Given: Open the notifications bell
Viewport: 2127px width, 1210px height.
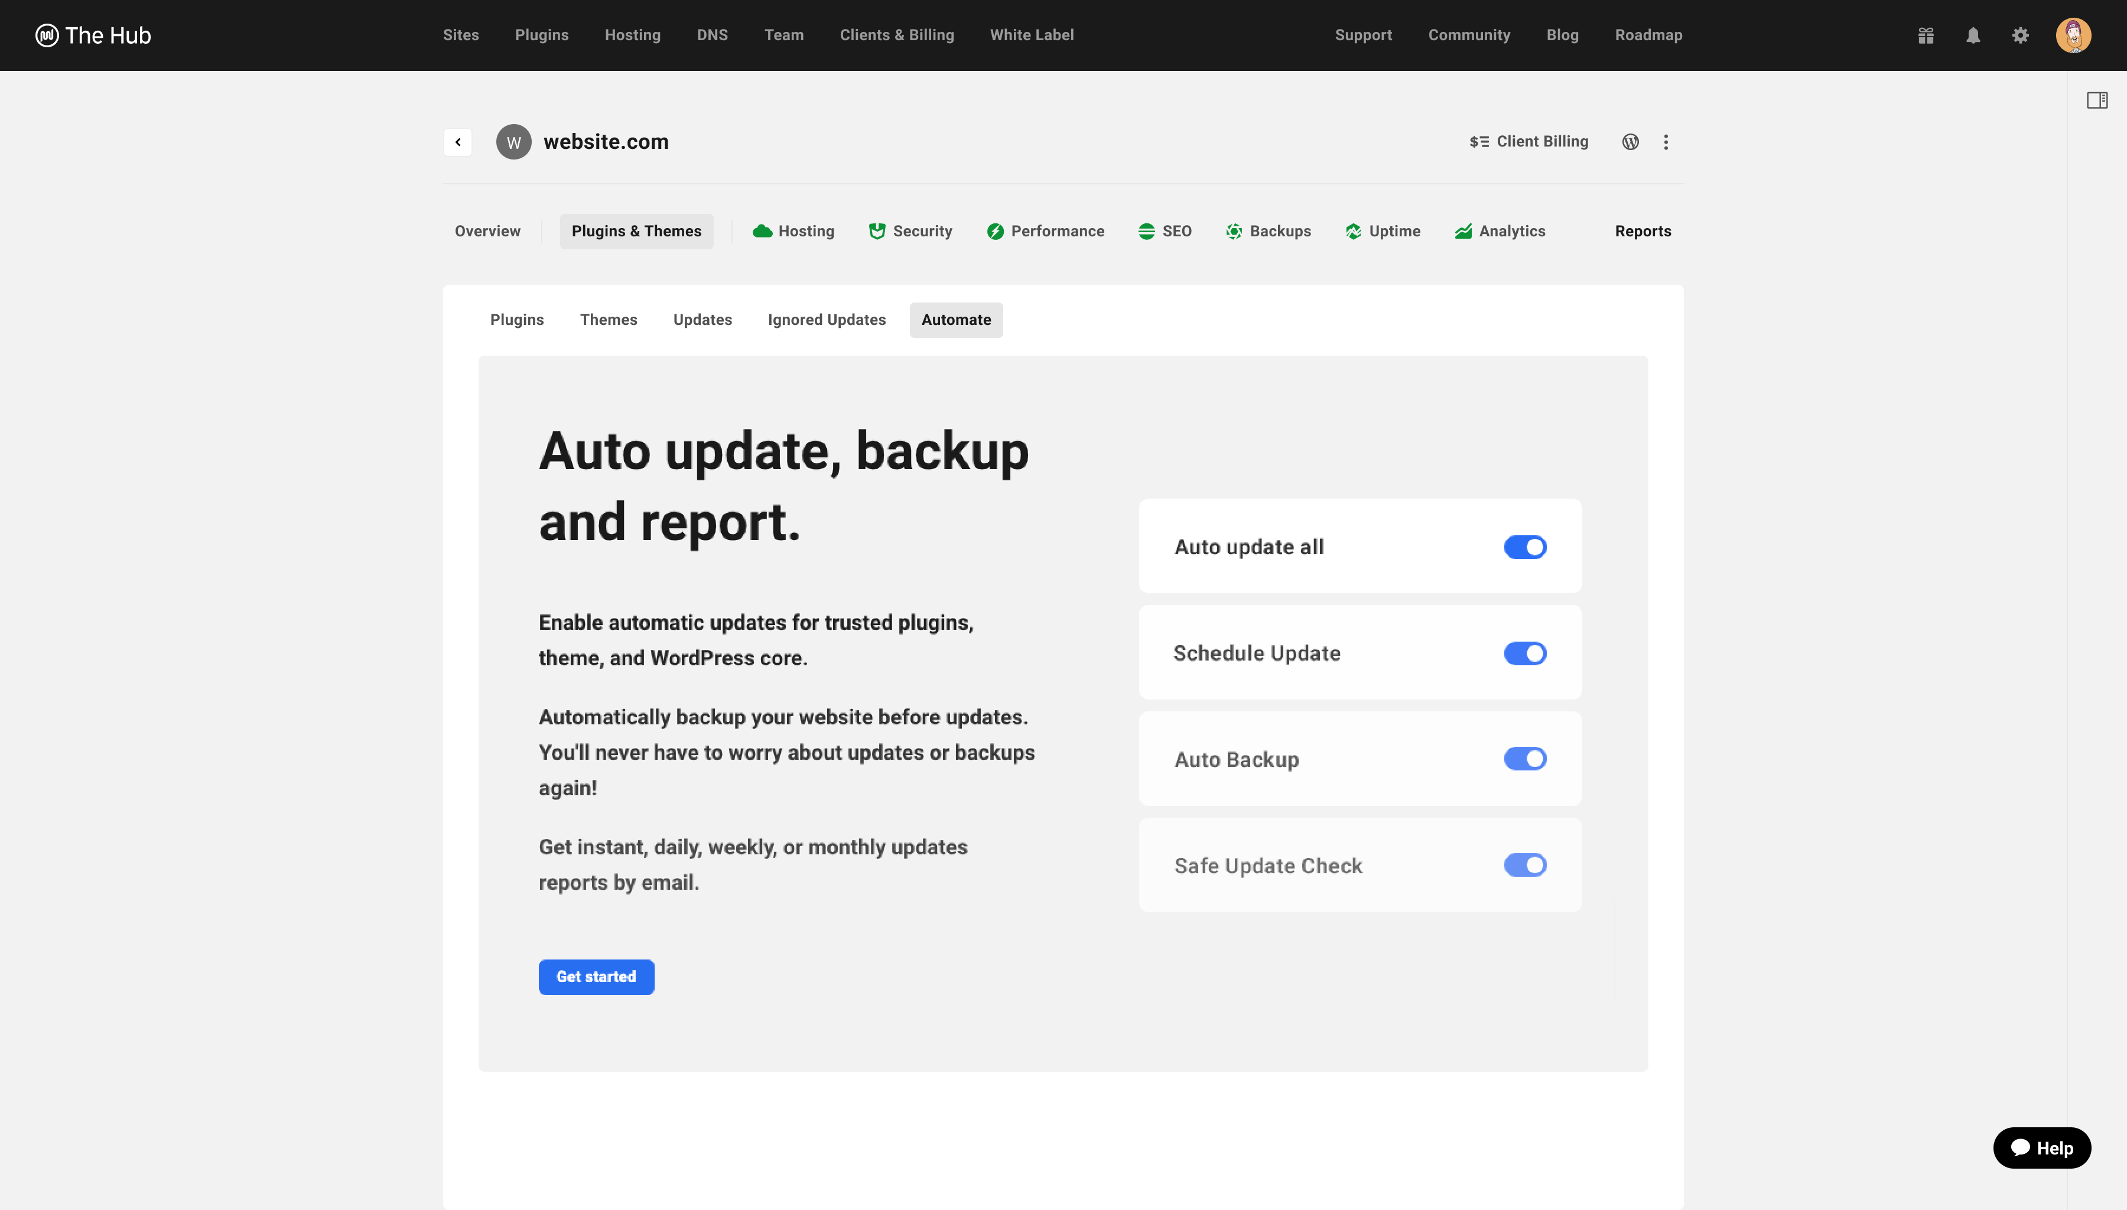Looking at the screenshot, I should tap(1973, 35).
